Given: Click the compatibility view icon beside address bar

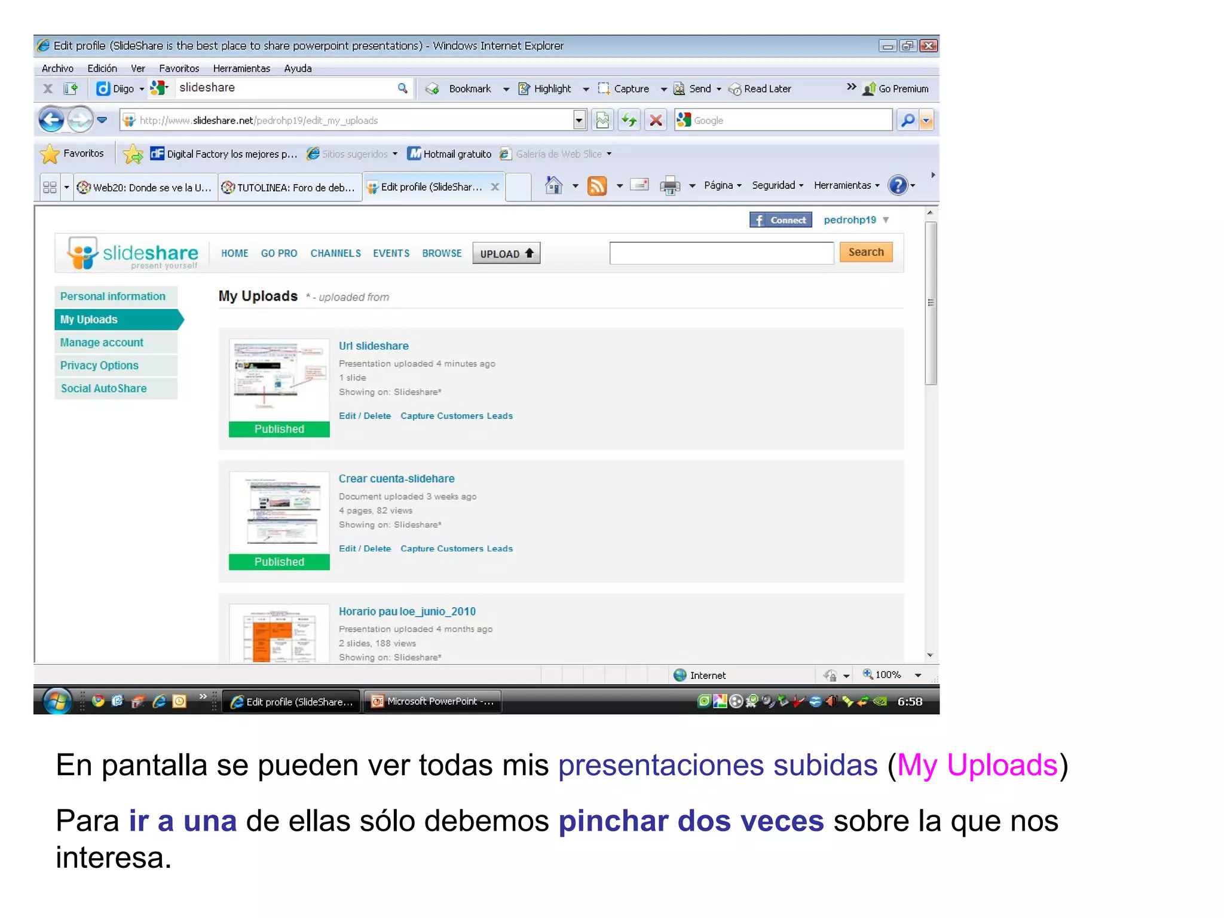Looking at the screenshot, I should pos(602,120).
